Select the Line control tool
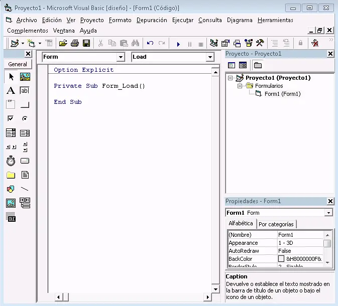The width and height of the screenshot is (338, 306). [25, 189]
